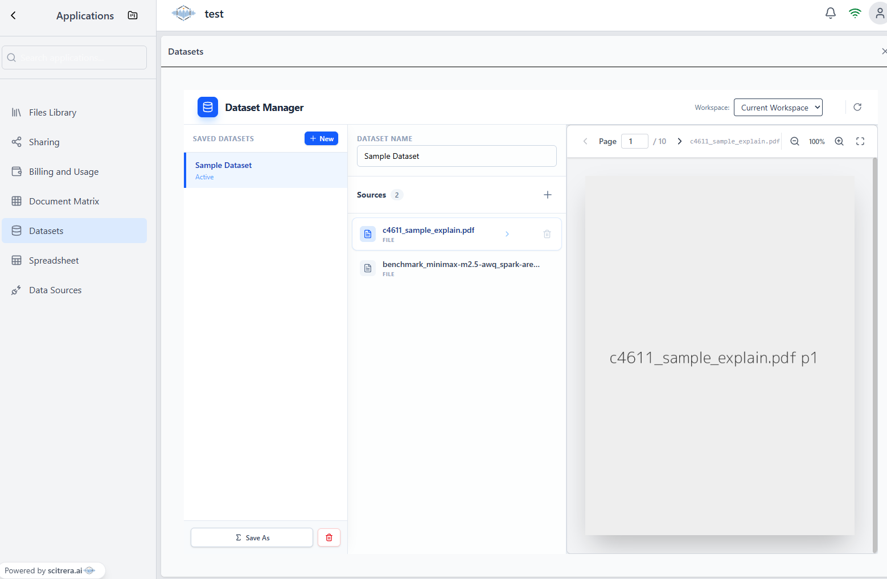Close the Datasets panel

[884, 51]
